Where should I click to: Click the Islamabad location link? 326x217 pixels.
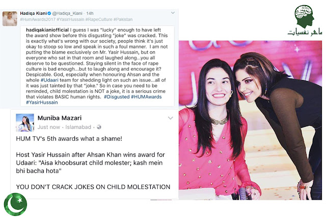pos(78,127)
